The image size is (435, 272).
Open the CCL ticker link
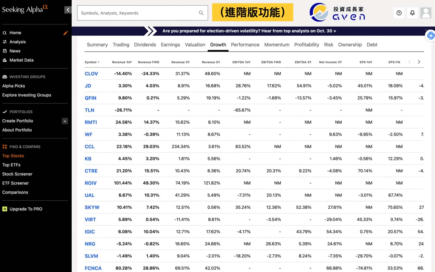click(x=89, y=147)
